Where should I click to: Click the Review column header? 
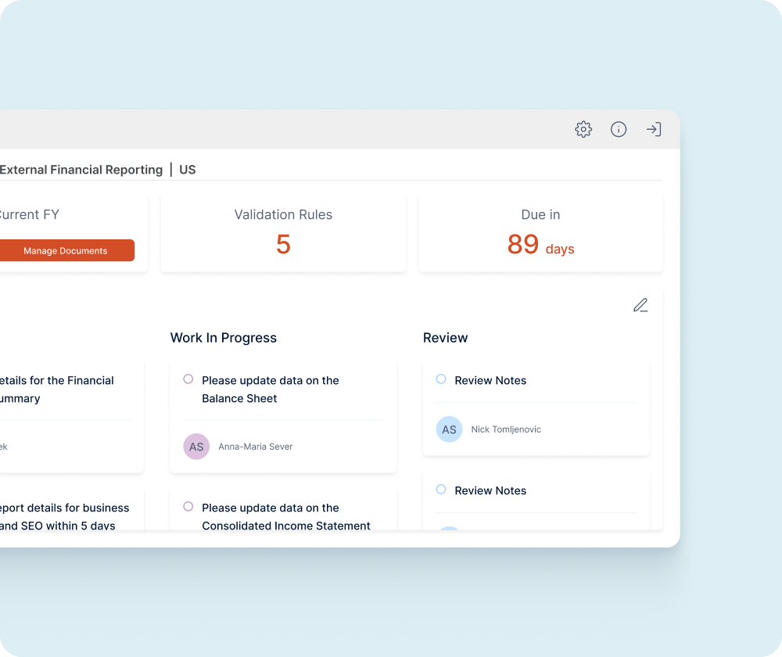[x=445, y=337]
